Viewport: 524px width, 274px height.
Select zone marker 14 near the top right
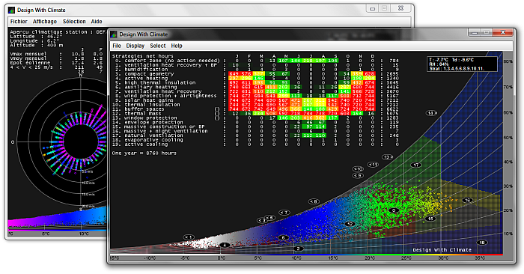click(431, 113)
